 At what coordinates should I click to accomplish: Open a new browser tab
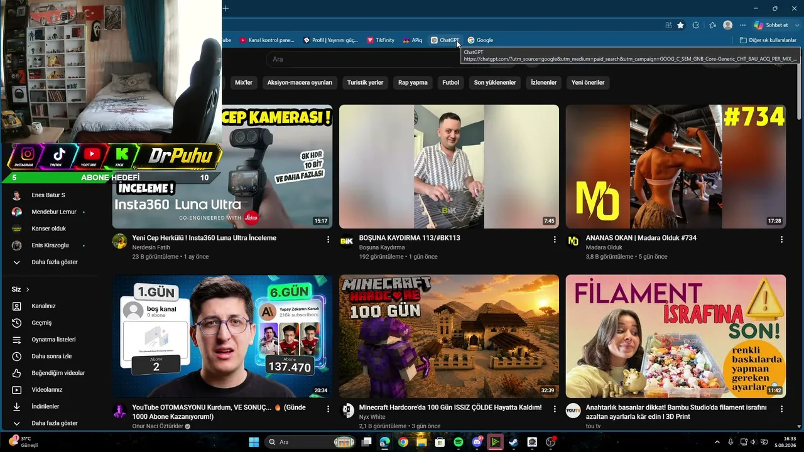pos(225,8)
